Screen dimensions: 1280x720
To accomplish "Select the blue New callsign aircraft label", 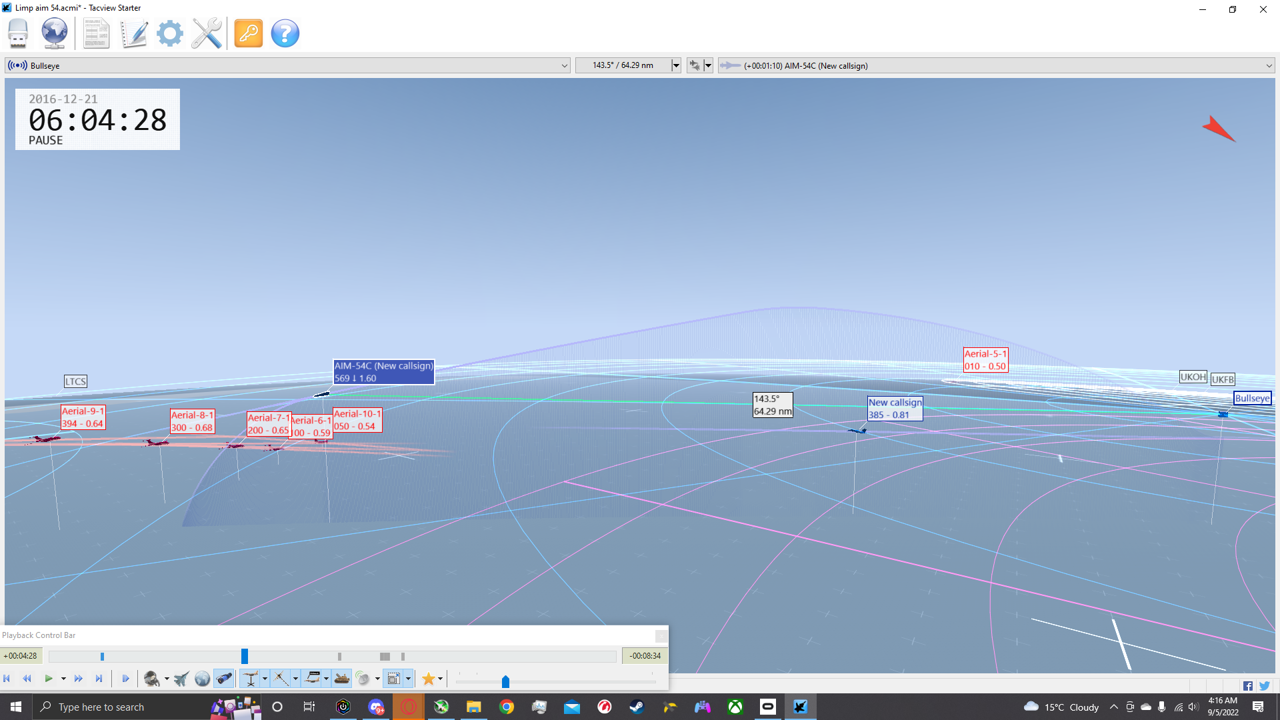I will (895, 409).
